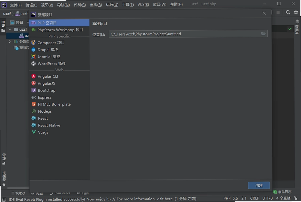Choose Node.js project type
Image resolution: width=301 pixels, height=202 pixels.
[x=59, y=111]
